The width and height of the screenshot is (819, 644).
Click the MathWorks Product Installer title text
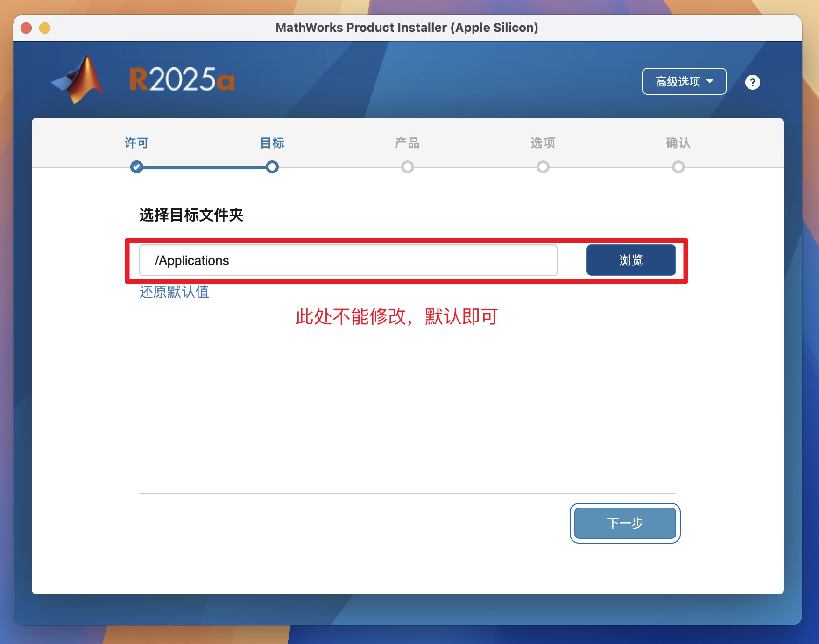407,28
